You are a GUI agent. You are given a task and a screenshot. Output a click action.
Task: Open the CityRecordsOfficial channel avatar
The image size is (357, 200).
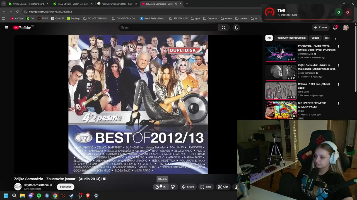(x=18, y=187)
